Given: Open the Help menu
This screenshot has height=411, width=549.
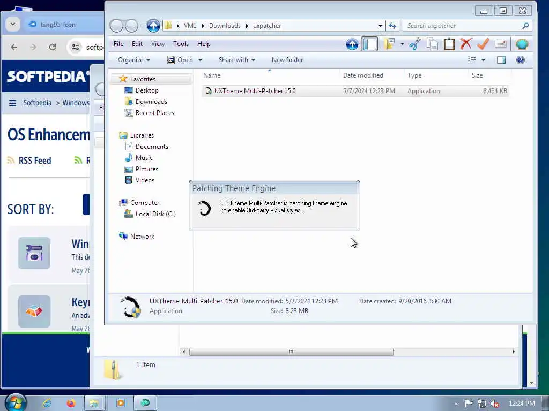Looking at the screenshot, I should [x=204, y=44].
